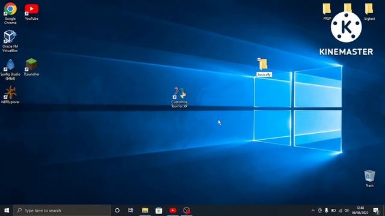Untick the checkbox on the basically folder
Image resolution: width=385 pixels, height=216 pixels.
(x=259, y=59)
